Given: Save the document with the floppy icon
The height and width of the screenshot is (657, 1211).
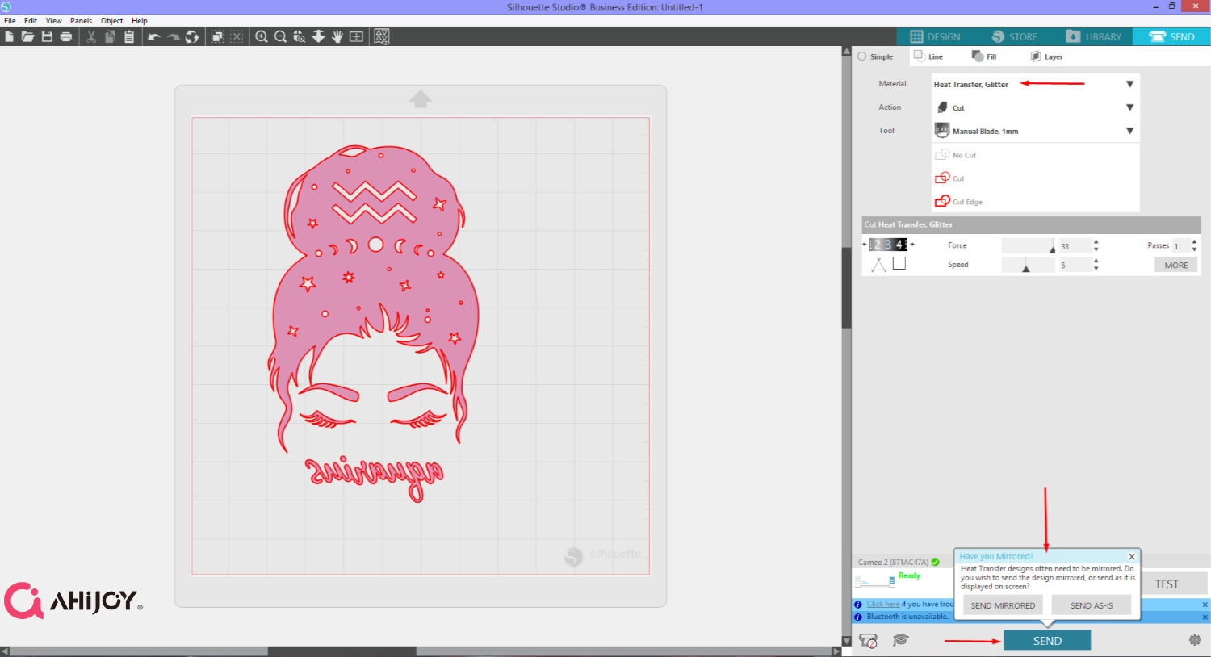Looking at the screenshot, I should (47, 37).
